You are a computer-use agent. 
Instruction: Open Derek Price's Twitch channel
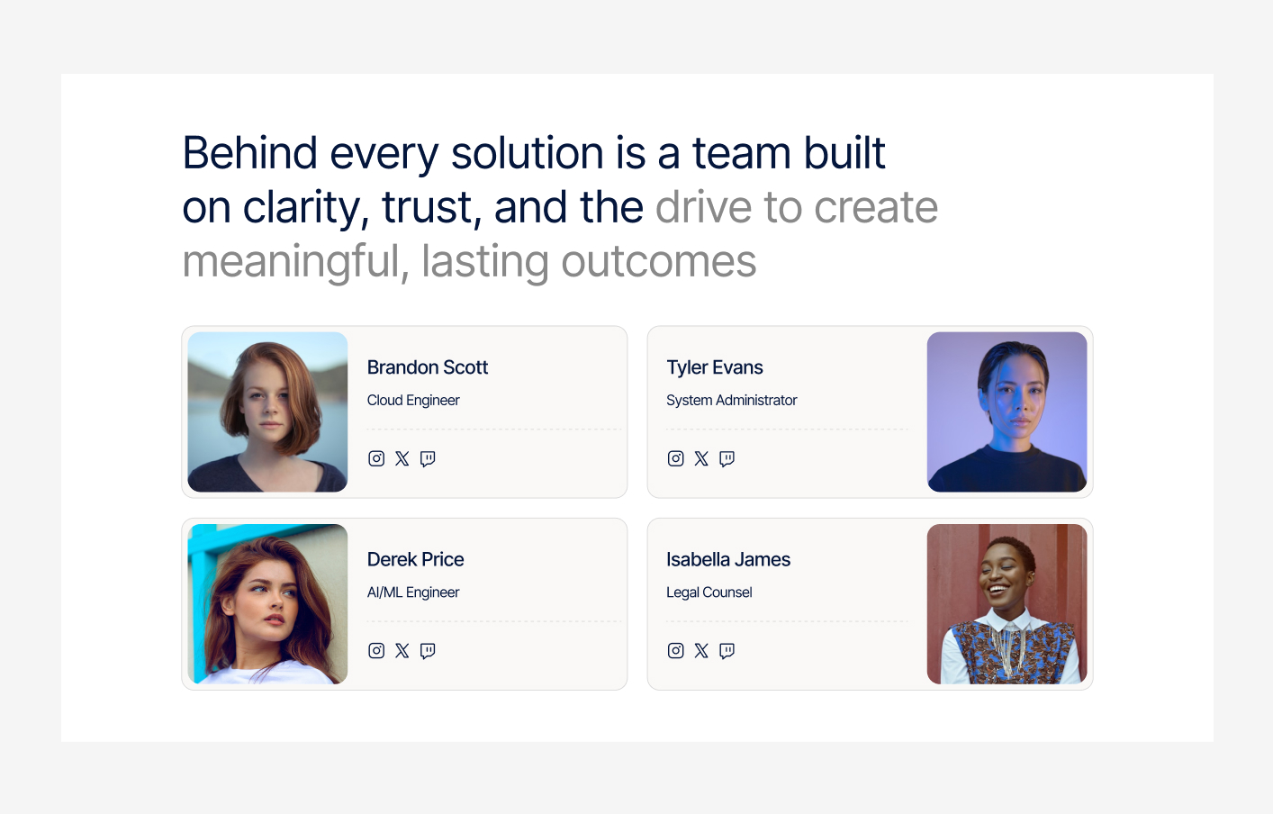(x=428, y=650)
